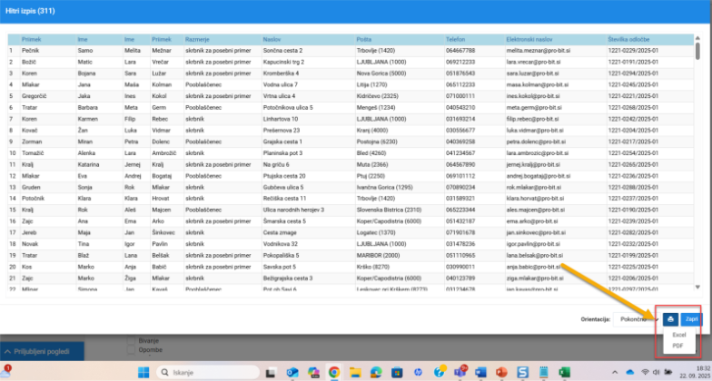Click the printer export icon button
712x381 pixels.
pos(670,319)
